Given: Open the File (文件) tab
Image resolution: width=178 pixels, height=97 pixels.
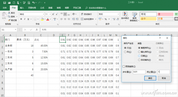Looking at the screenshot, I should [5, 8].
